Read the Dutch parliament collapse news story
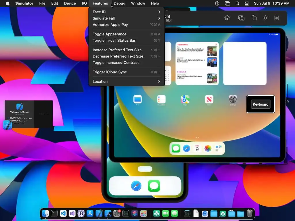The height and width of the screenshot is (221, 295). tap(197, 51)
